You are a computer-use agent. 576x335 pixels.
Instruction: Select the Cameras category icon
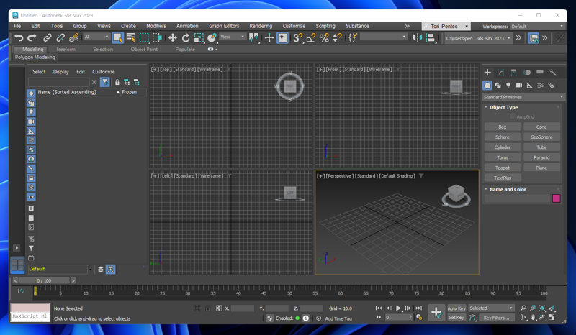(x=519, y=86)
